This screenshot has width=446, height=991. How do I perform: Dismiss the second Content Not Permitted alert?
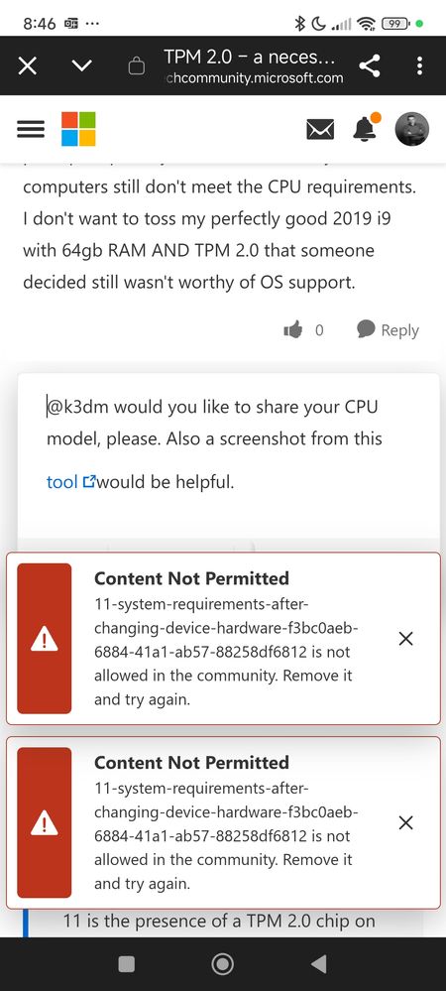pos(406,822)
